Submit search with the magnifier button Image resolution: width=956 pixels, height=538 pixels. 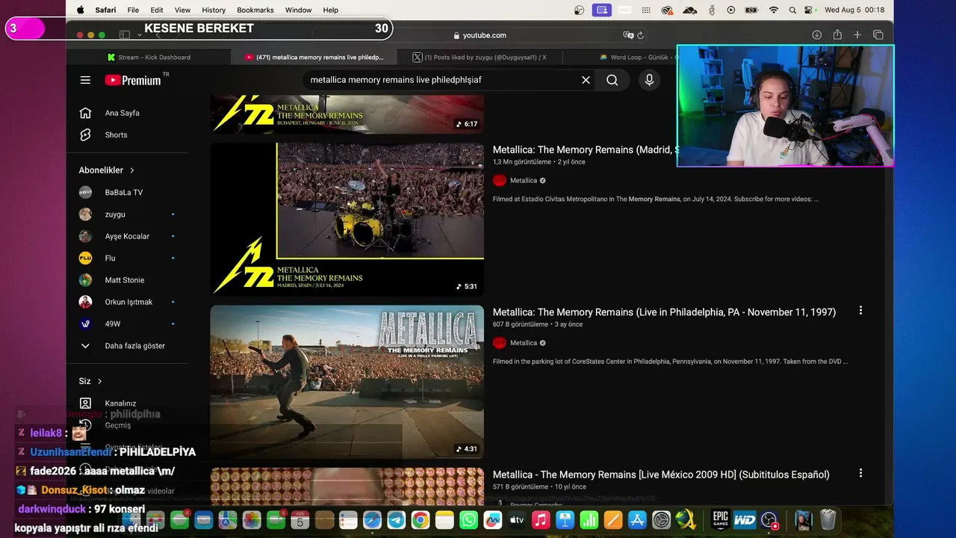coord(612,80)
